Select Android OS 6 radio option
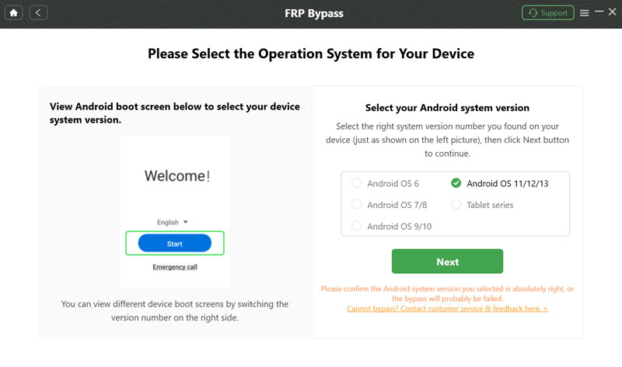Image resolution: width=622 pixels, height=367 pixels. 357,184
